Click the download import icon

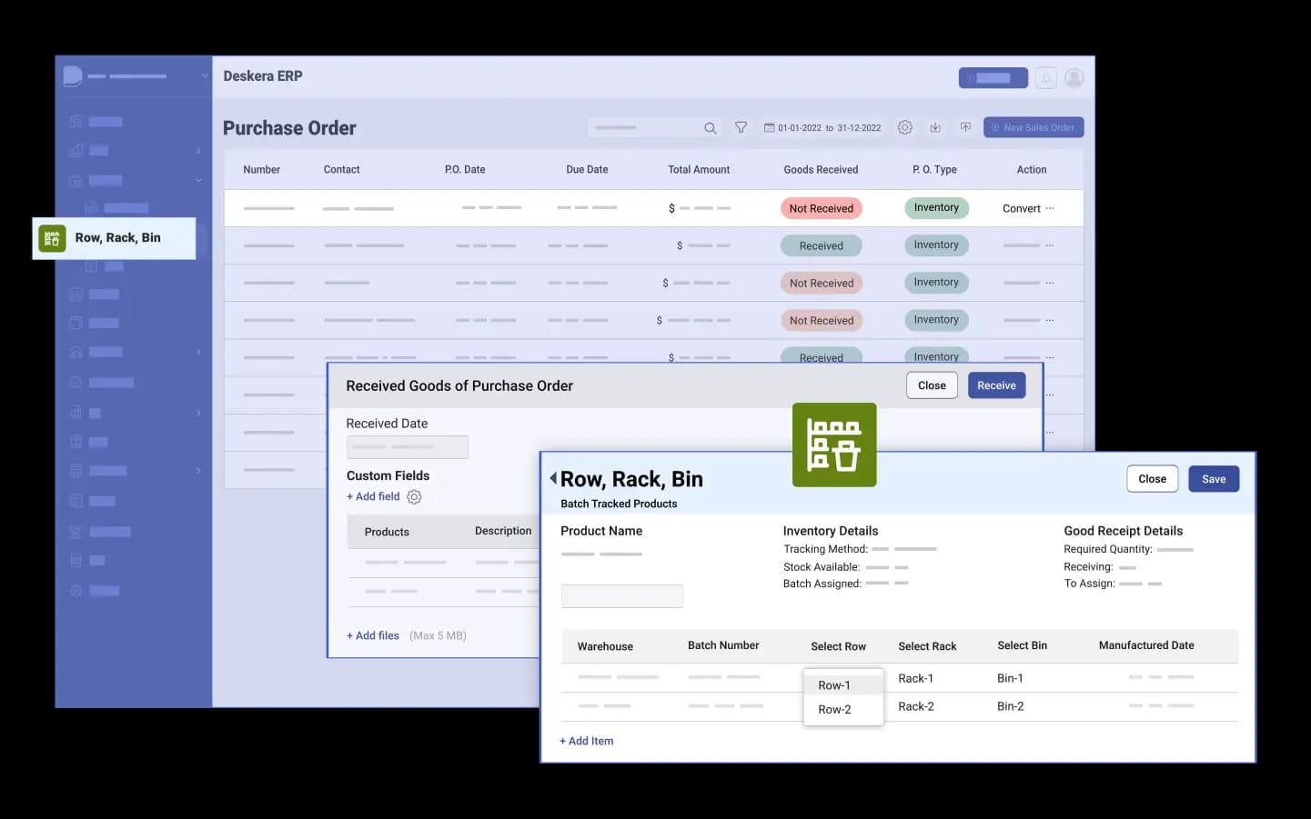pos(934,128)
